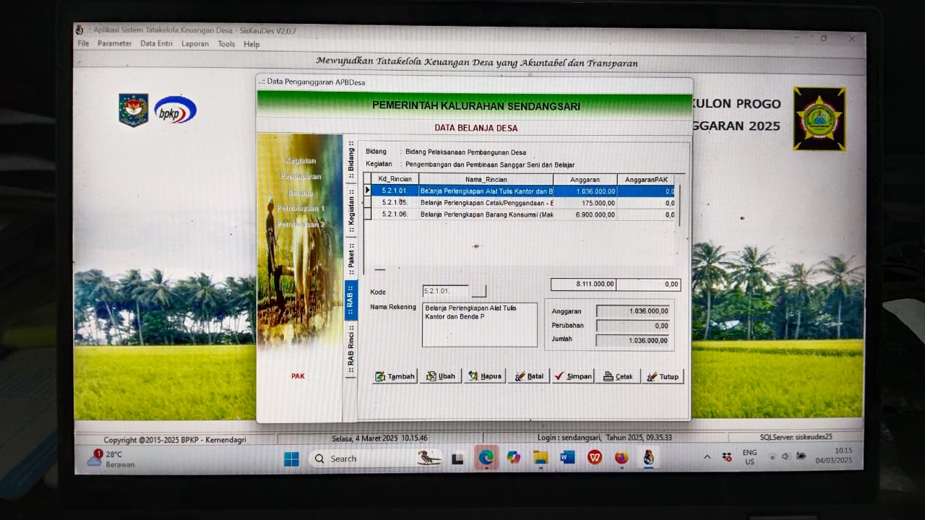
Task: Switch to the Kegiatan vertical tab
Action: (x=350, y=211)
